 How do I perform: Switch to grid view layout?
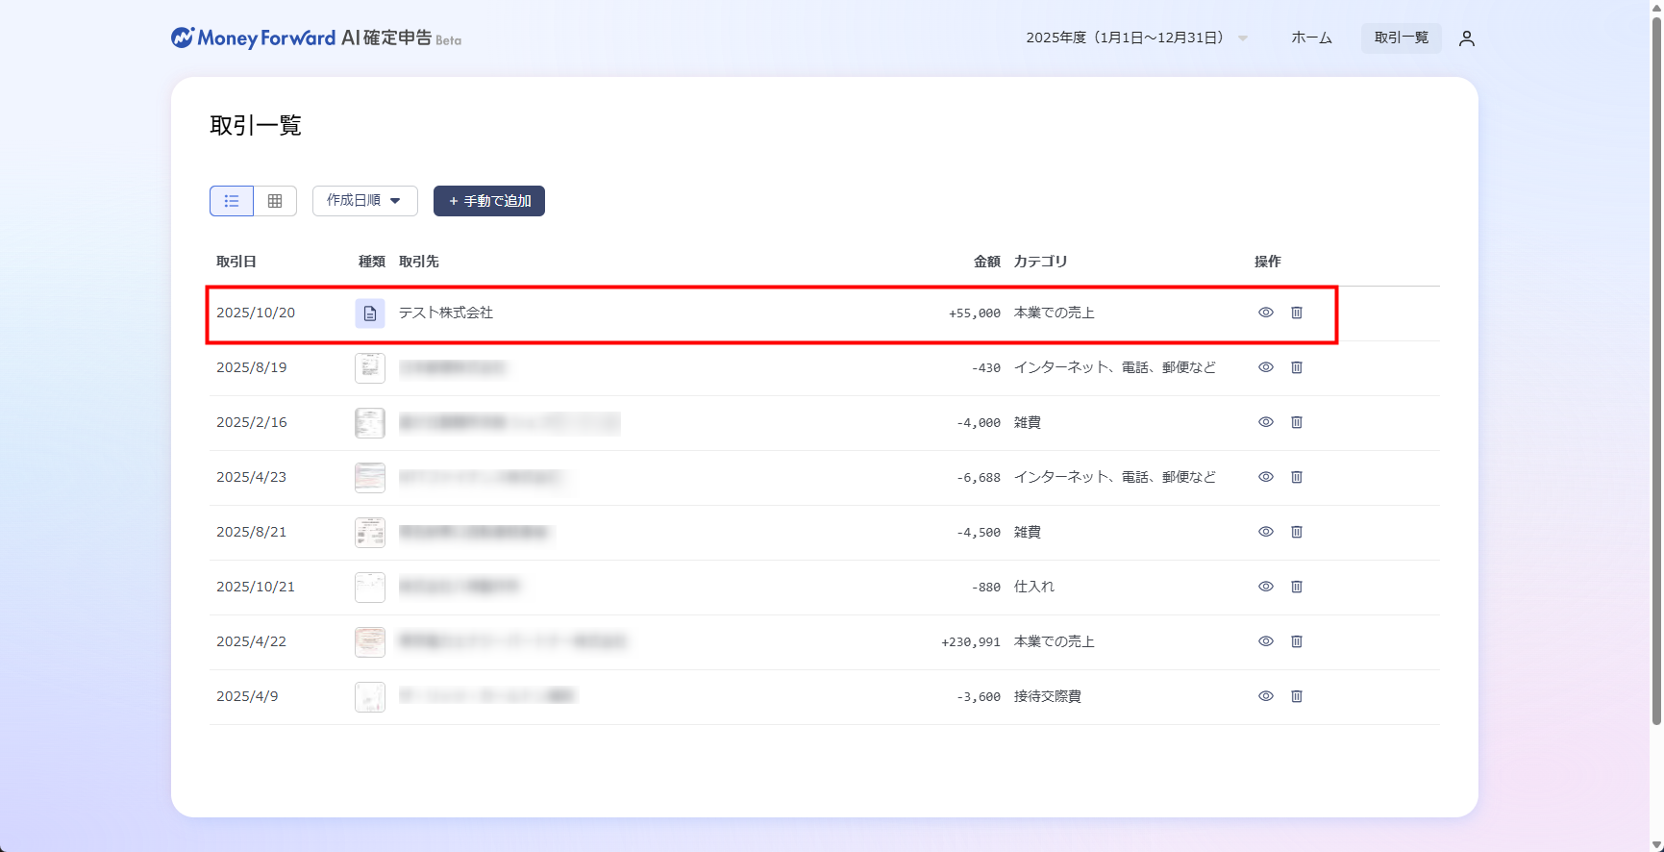coord(275,201)
